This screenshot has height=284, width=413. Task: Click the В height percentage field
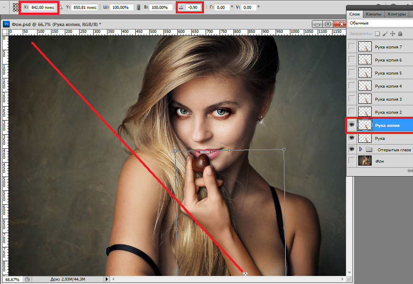[161, 8]
